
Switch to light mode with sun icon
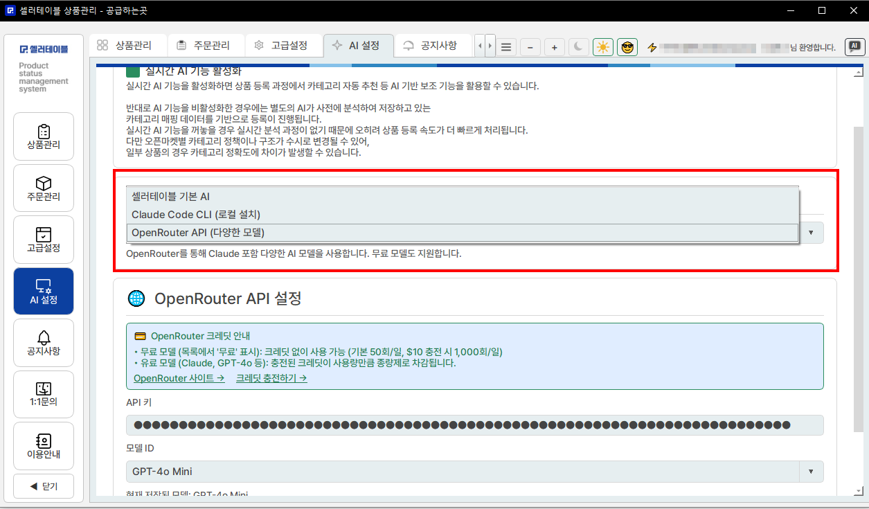pos(603,47)
